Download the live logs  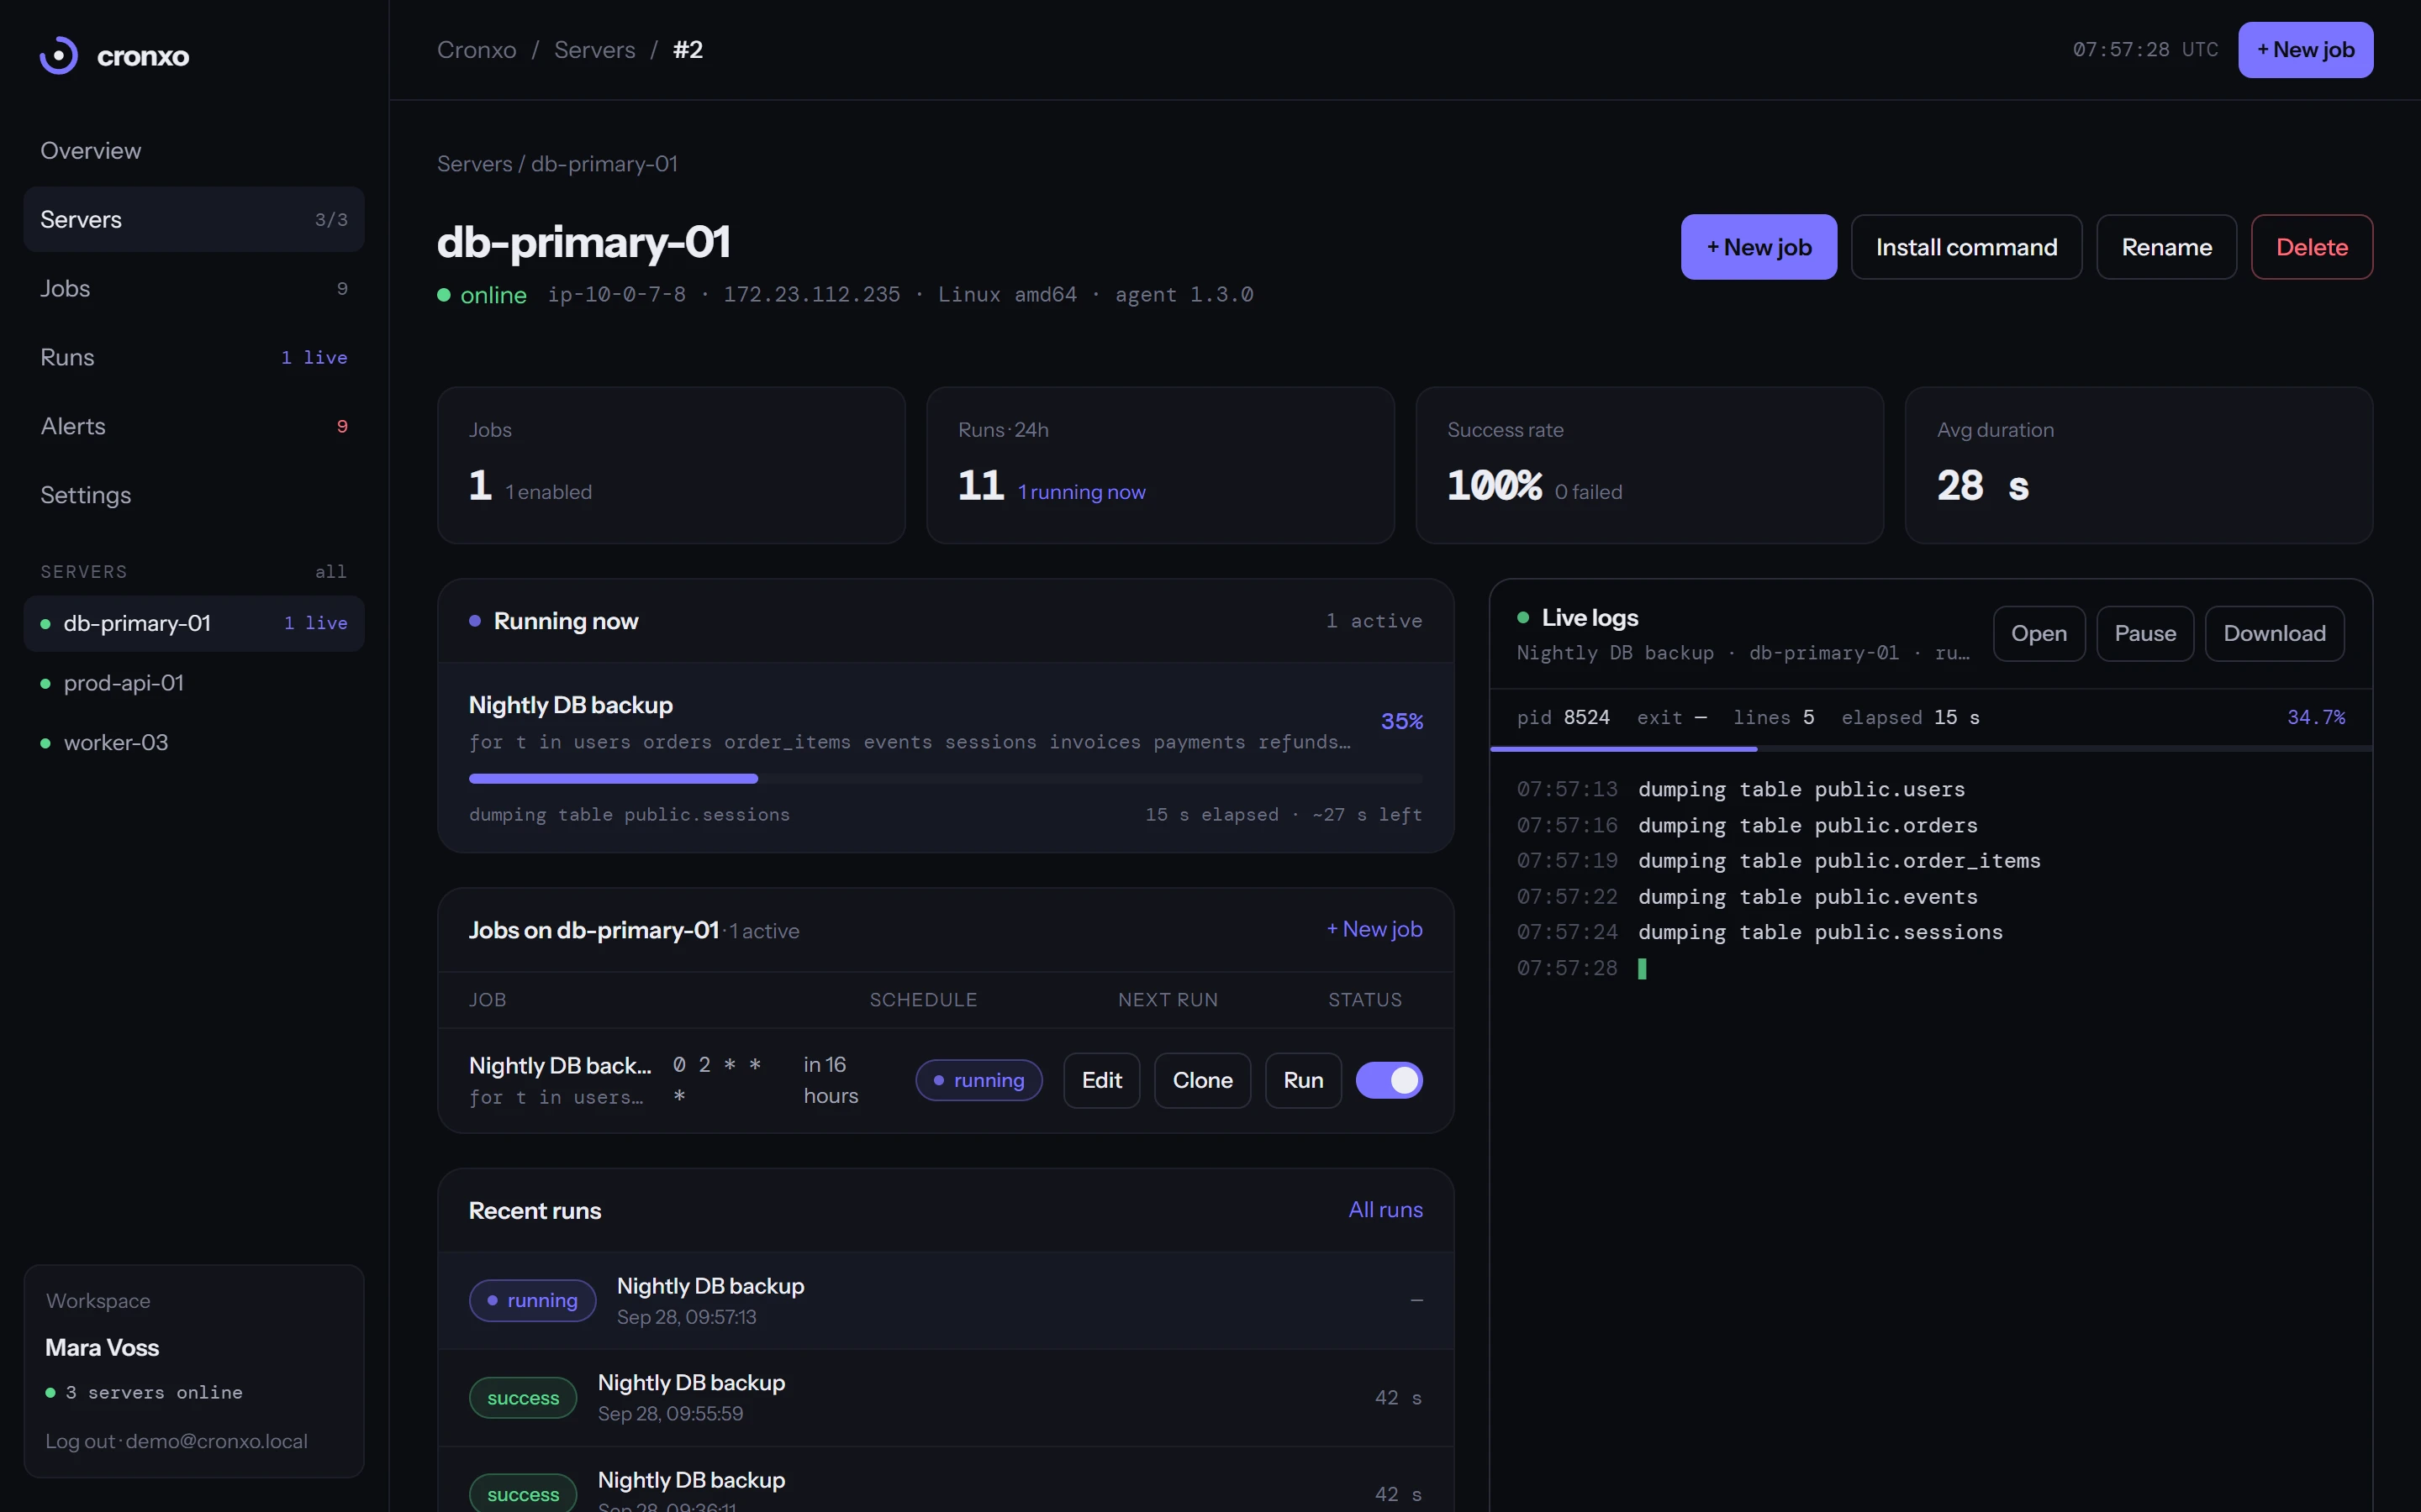pyautogui.click(x=2274, y=633)
